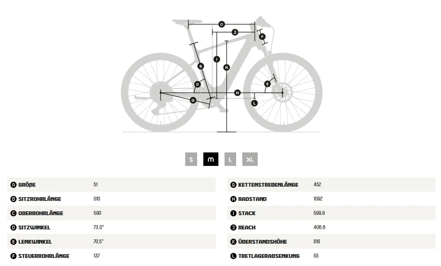Click the D seat angle marker

[198, 84]
